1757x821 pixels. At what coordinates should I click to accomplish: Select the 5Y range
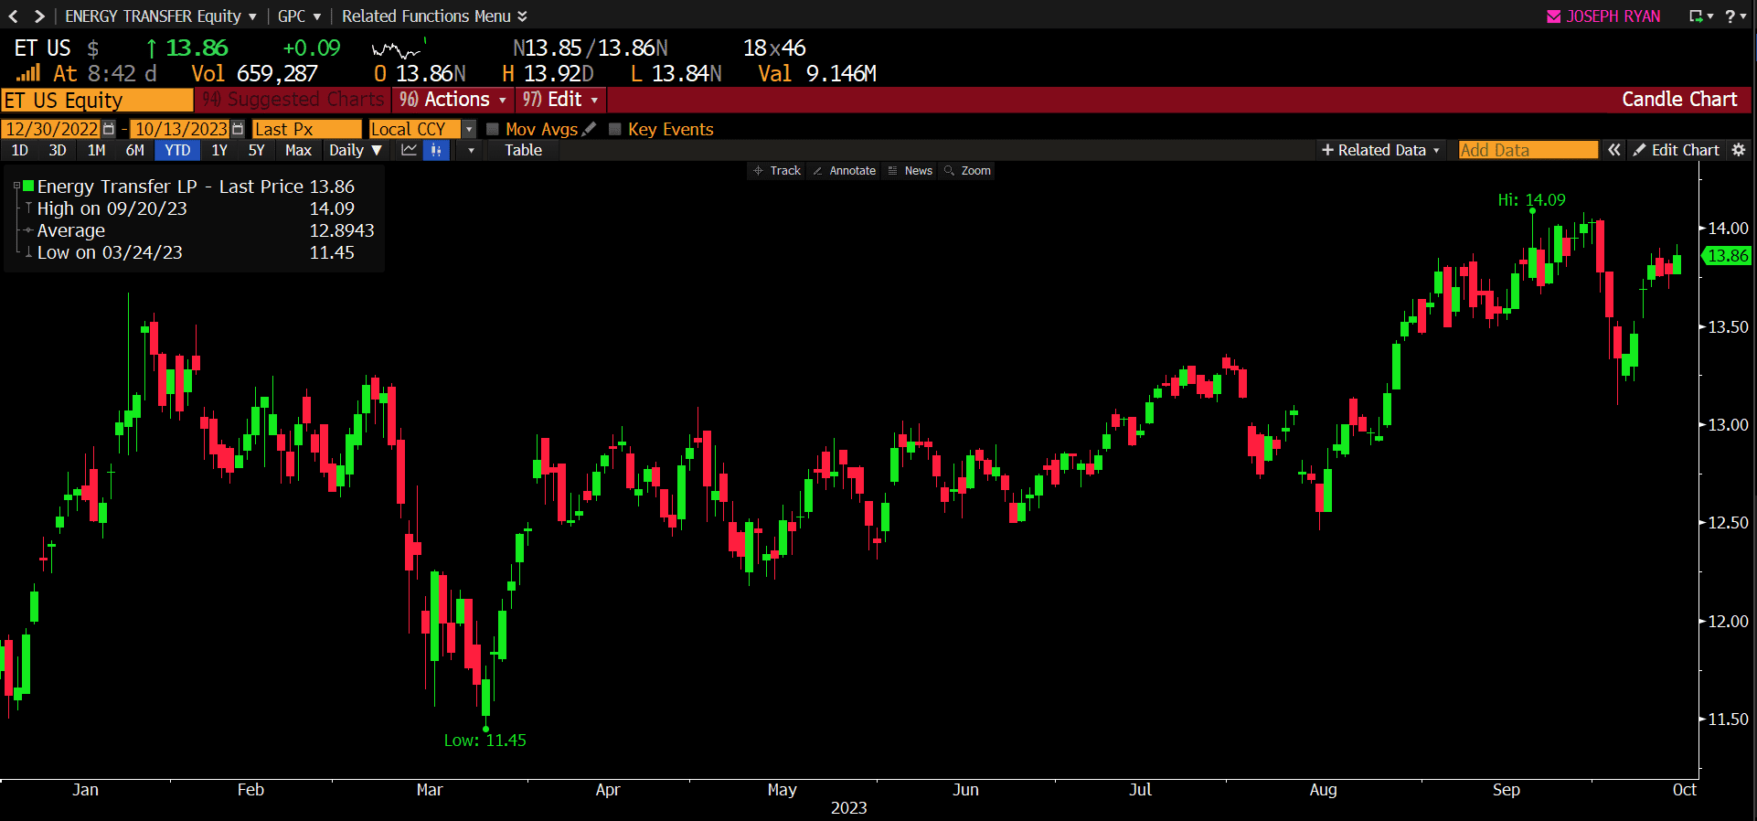coord(257,150)
